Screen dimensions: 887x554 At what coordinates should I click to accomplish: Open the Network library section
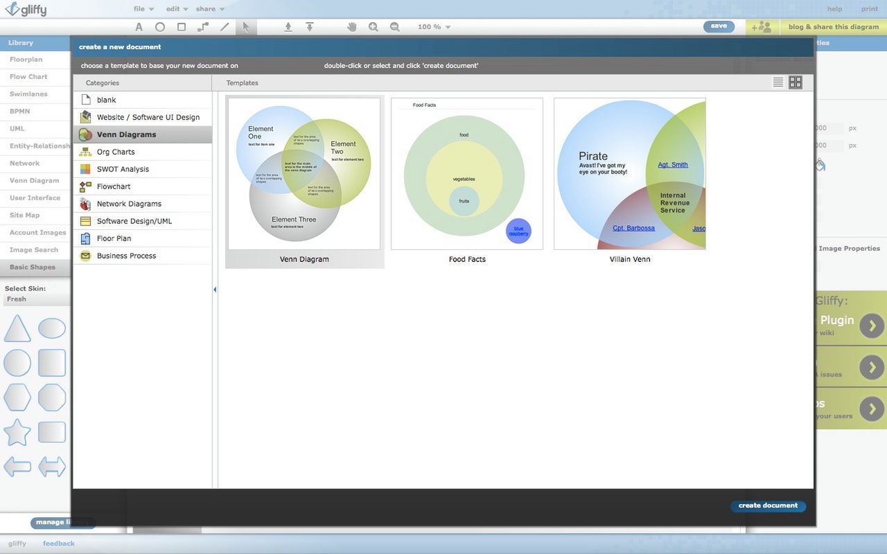[x=35, y=163]
